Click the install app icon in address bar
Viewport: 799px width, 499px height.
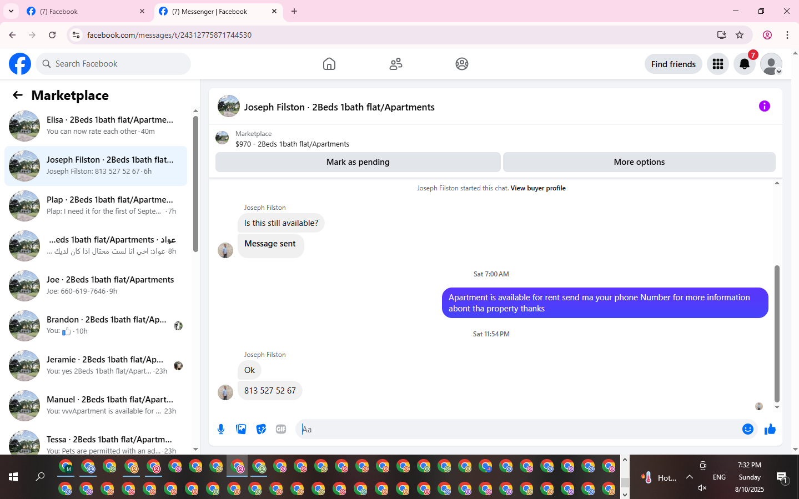[721, 35]
